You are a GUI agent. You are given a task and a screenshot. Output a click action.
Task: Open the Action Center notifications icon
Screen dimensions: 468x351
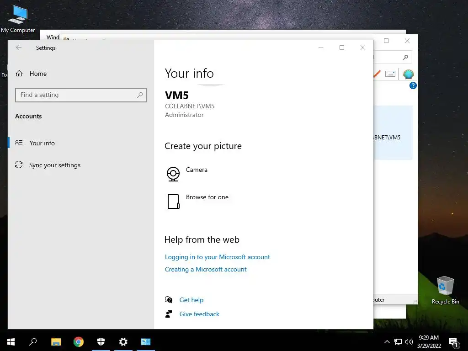click(454, 342)
